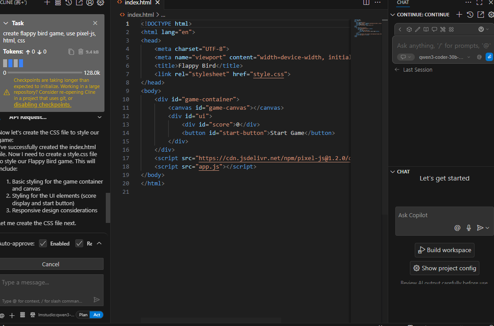The width and height of the screenshot is (494, 326).
Task: Open Cline in editor pop-out icon
Action: pos(79,3)
